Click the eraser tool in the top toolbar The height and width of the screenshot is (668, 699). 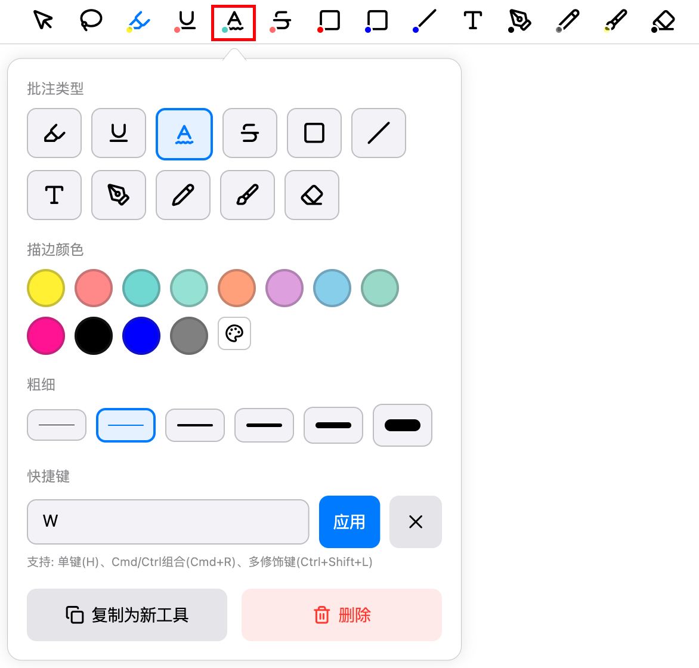click(x=663, y=20)
